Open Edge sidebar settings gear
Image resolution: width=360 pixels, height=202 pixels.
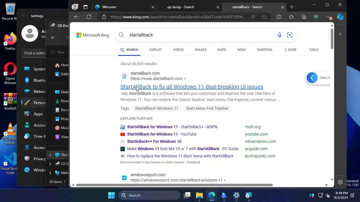(x=340, y=182)
